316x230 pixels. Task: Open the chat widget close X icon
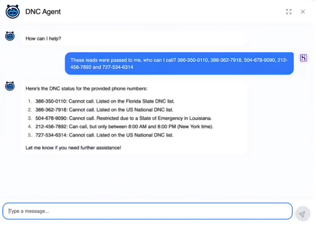click(x=303, y=12)
